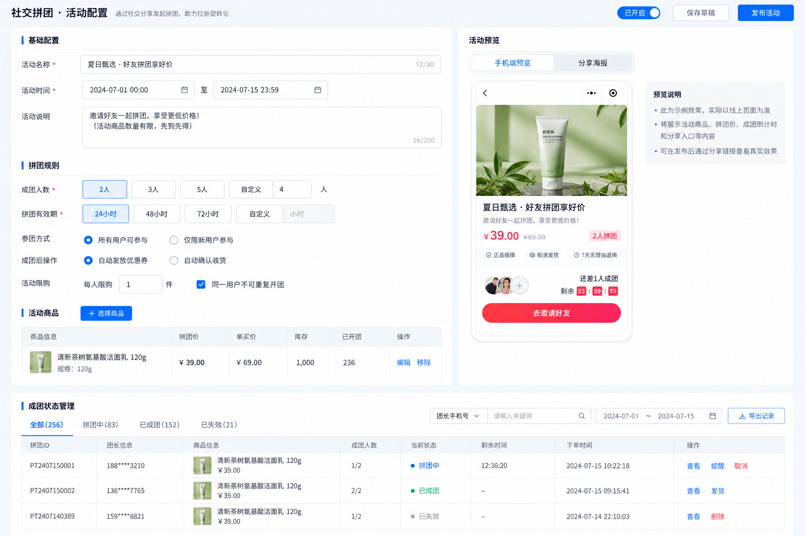Choose 5人 group size option
805x536 pixels.
click(x=202, y=189)
